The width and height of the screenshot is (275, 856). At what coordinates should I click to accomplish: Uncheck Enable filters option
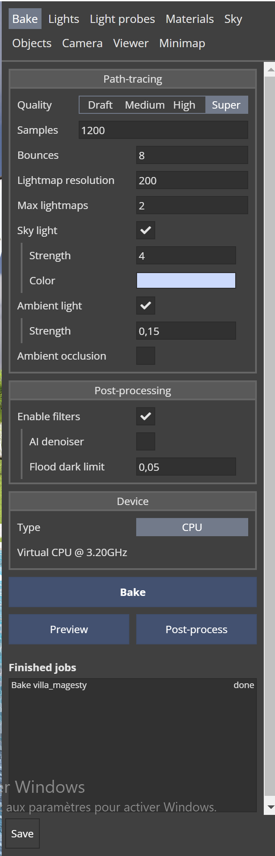tap(146, 416)
